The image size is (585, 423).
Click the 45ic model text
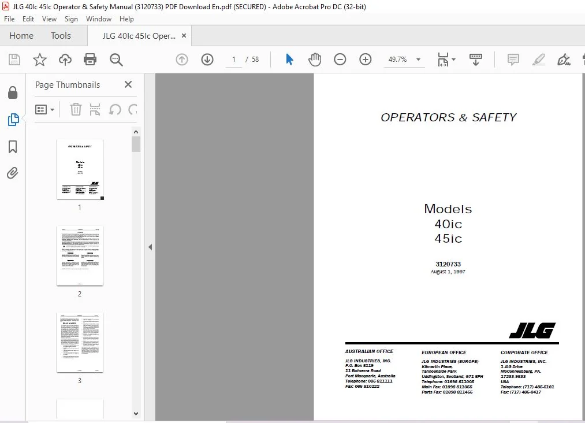(x=448, y=239)
